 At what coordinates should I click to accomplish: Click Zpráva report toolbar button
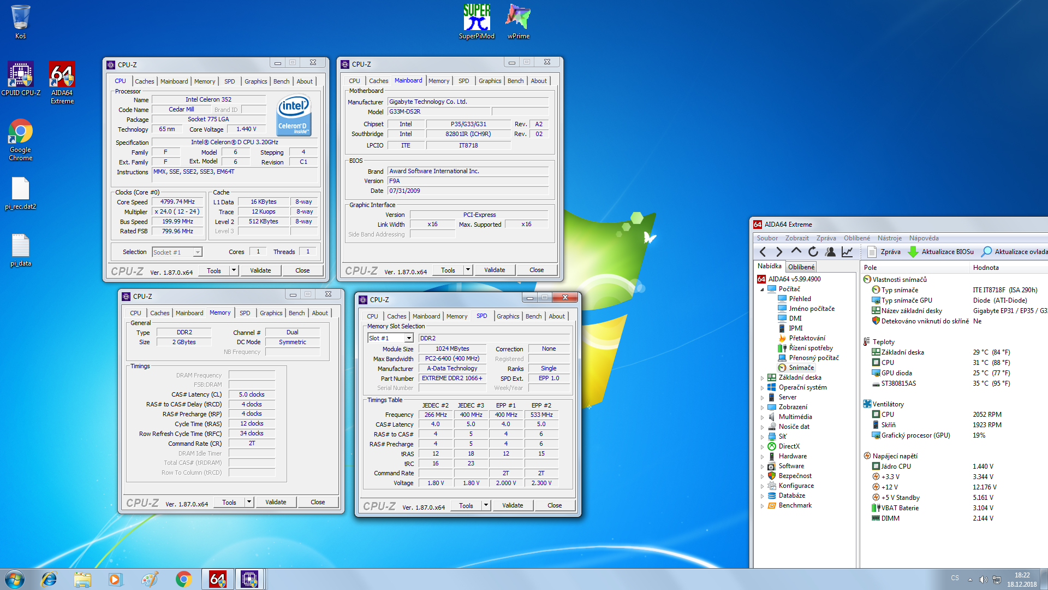click(x=884, y=252)
